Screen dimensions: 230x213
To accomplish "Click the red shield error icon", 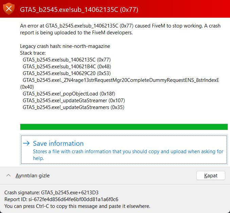I will pos(9,9).
